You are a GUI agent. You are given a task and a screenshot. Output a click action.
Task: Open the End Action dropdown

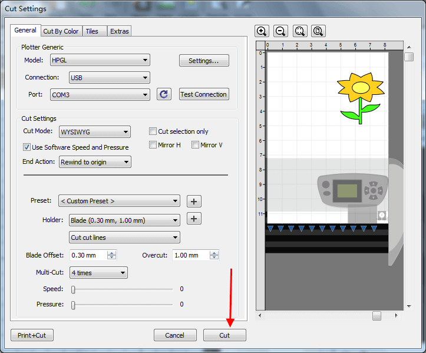[x=95, y=162]
